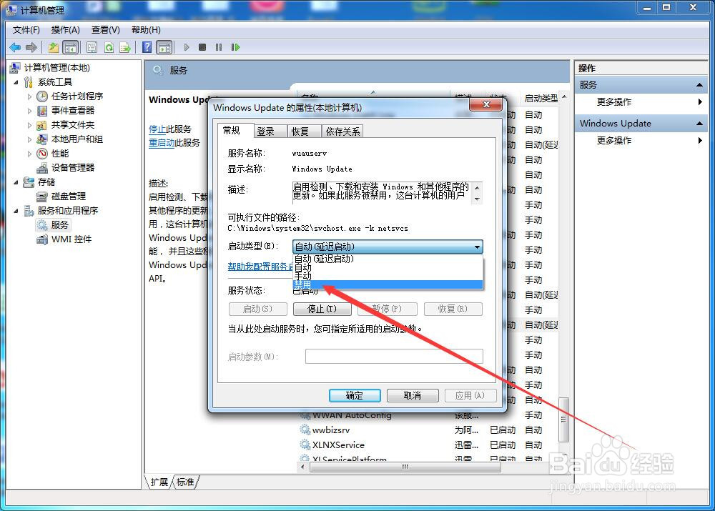Click the Back arrow toolbar icon
Screen dimensions: 715x511
(x=15, y=47)
